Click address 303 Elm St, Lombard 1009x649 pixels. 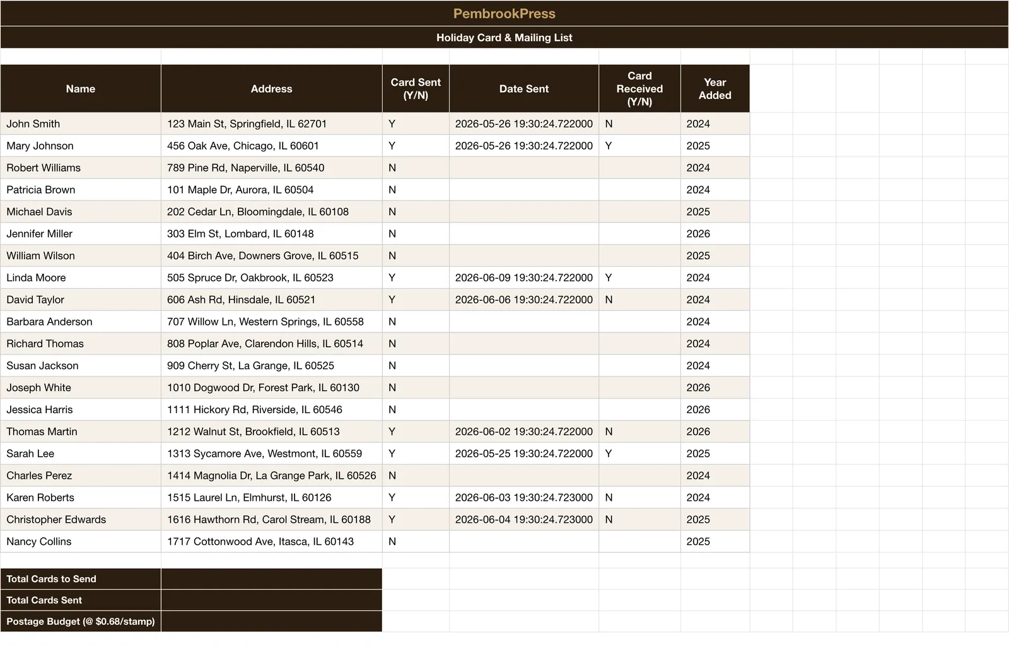pos(272,233)
